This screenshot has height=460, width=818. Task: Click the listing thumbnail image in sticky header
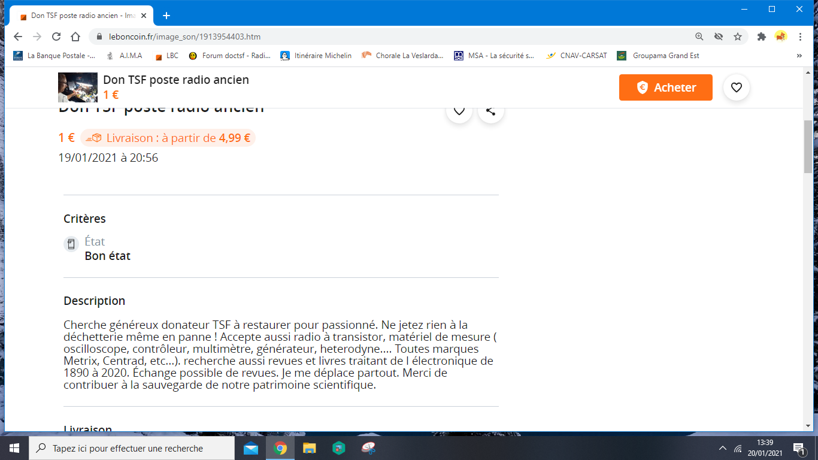(78, 87)
